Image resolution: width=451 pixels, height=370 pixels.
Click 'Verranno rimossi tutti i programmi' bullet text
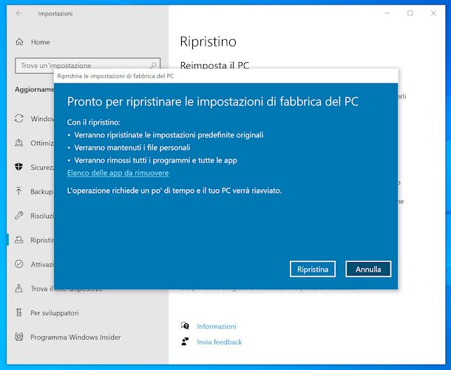pyautogui.click(x=155, y=160)
